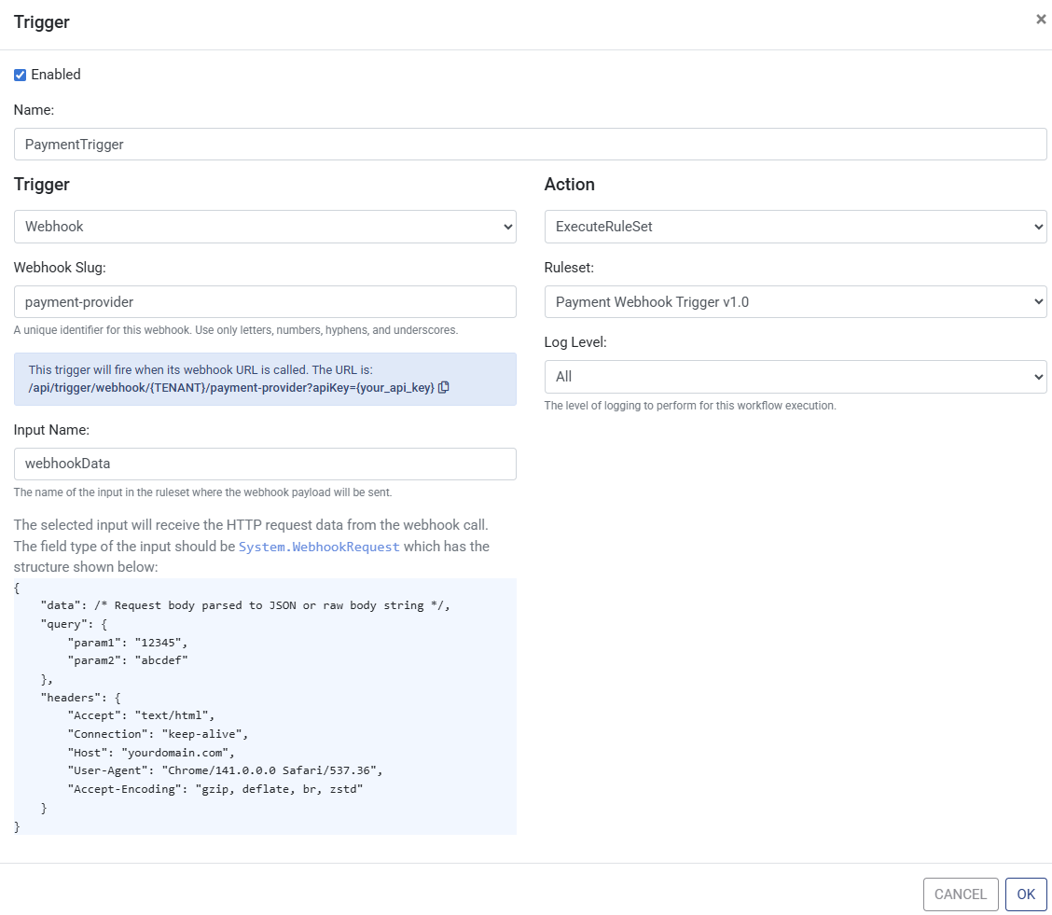Click into the Webhook Slug input

coord(265,302)
